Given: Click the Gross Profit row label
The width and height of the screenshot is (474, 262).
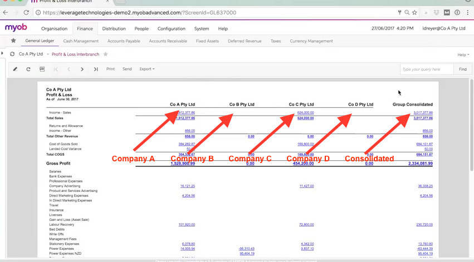Looking at the screenshot, I should point(58,164).
